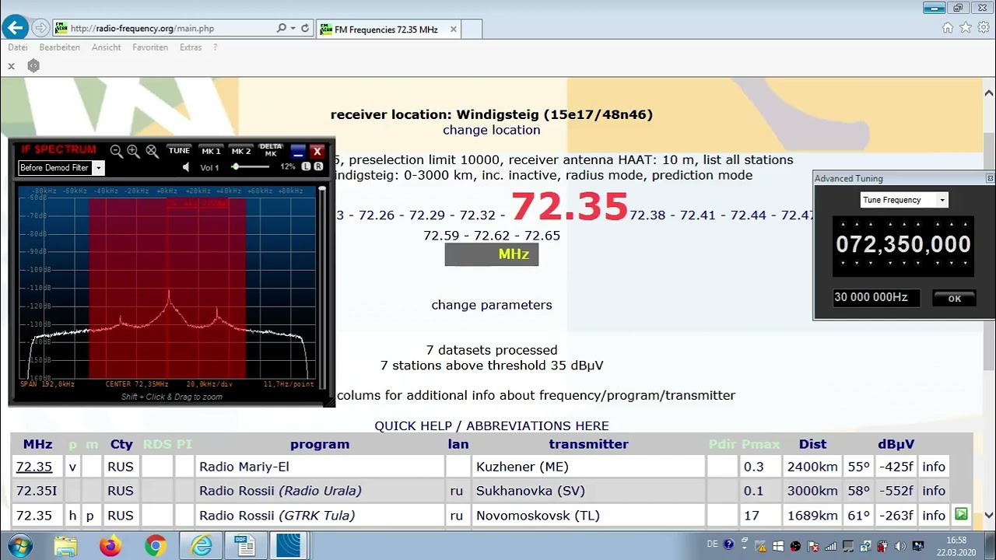Zoom out the IF Spectrum display

(x=117, y=151)
